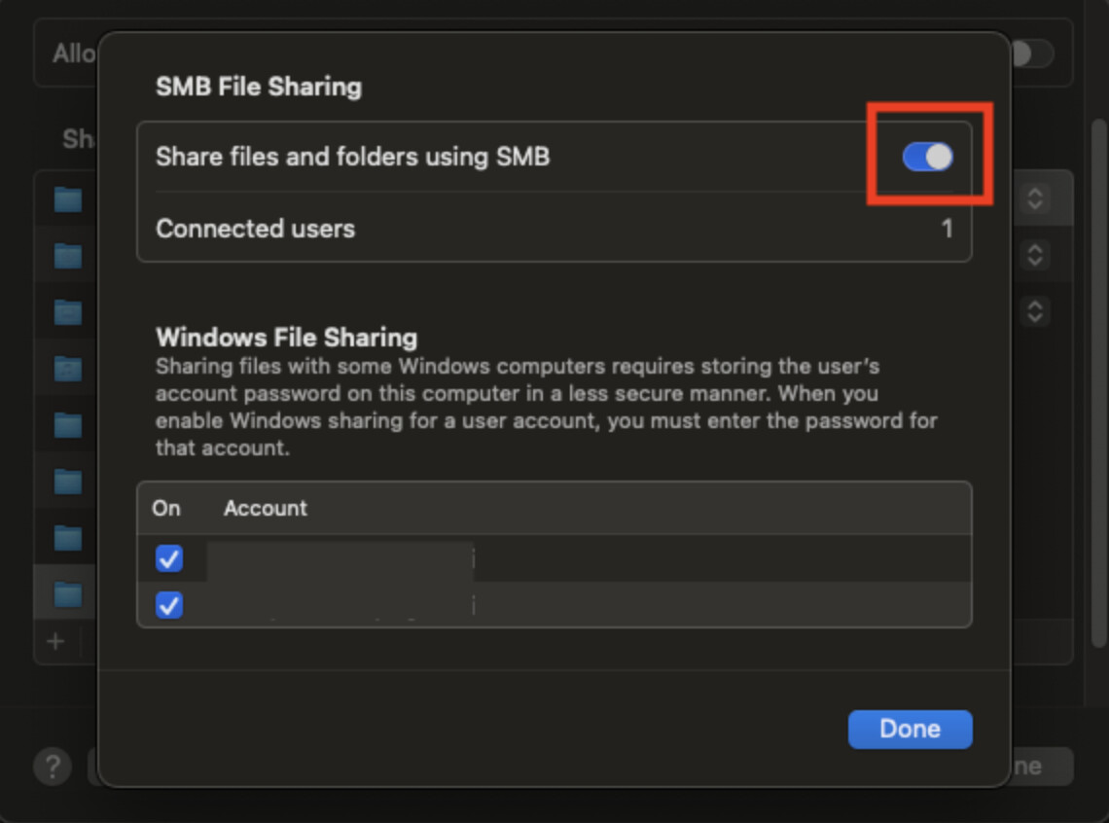Click the plus icon to add shared folder
Screen dimensions: 1109x823
[55, 641]
